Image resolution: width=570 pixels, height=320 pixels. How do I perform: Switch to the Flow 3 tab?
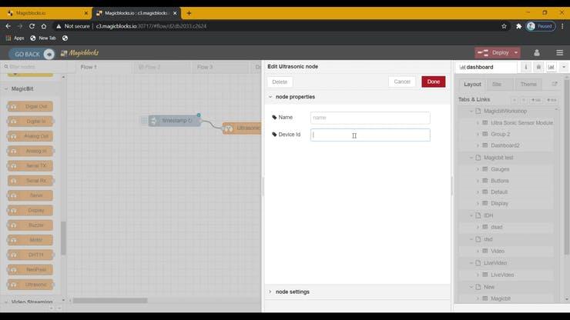click(205, 67)
